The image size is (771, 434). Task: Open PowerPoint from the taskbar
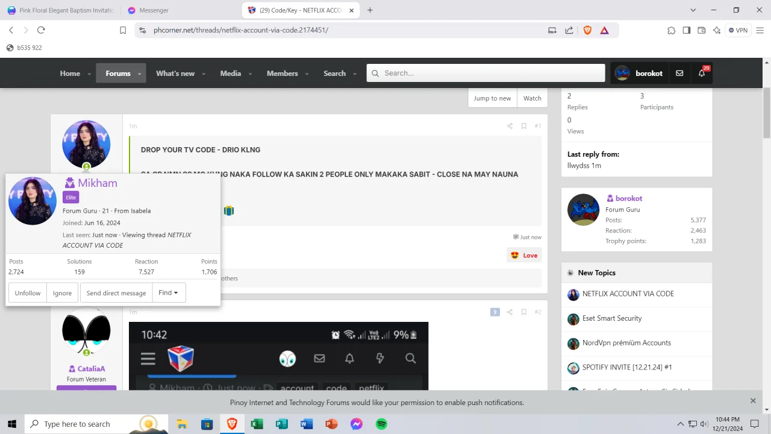tap(331, 424)
